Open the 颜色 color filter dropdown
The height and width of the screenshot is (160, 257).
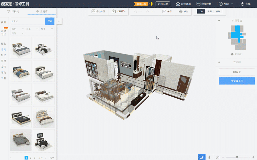[18, 29]
